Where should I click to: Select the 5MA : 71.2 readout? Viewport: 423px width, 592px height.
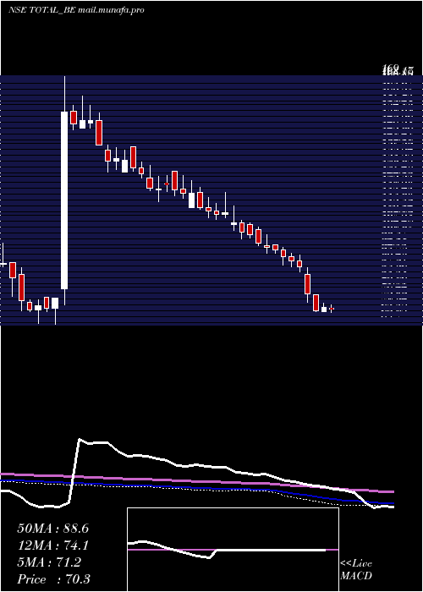click(49, 562)
